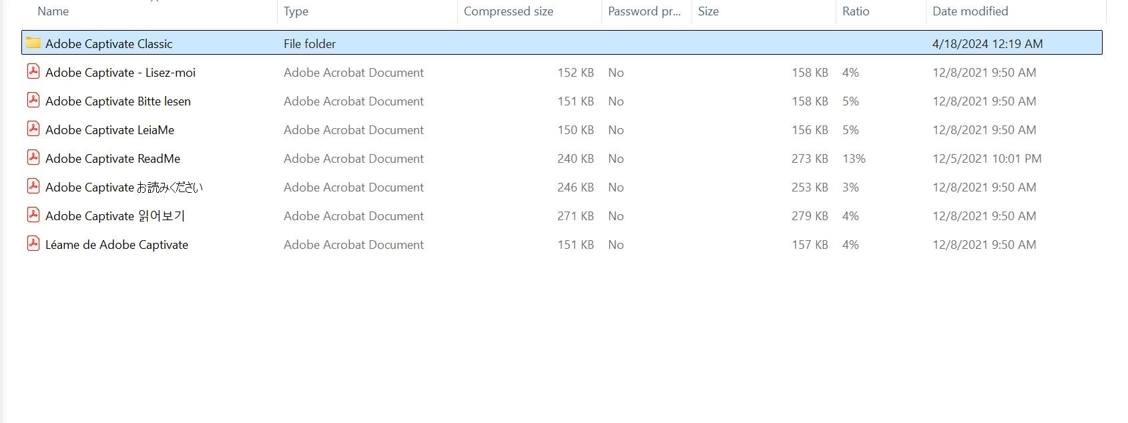Select the Adobe Captivate - Lisez-moi file name
The width and height of the screenshot is (1128, 423).
point(120,72)
